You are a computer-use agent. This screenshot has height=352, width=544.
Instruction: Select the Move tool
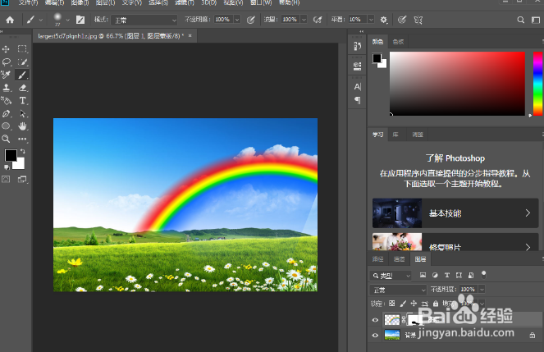(x=7, y=49)
